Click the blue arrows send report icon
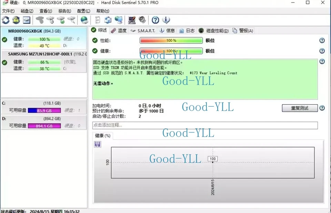 click(x=108, y=20)
